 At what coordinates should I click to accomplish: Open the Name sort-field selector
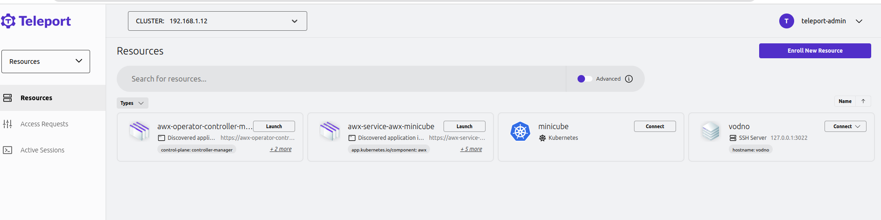(x=845, y=101)
